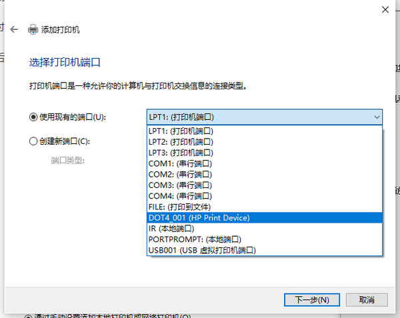Select the 创建新端口(C) radio button
The image size is (400, 318).
[x=33, y=141]
